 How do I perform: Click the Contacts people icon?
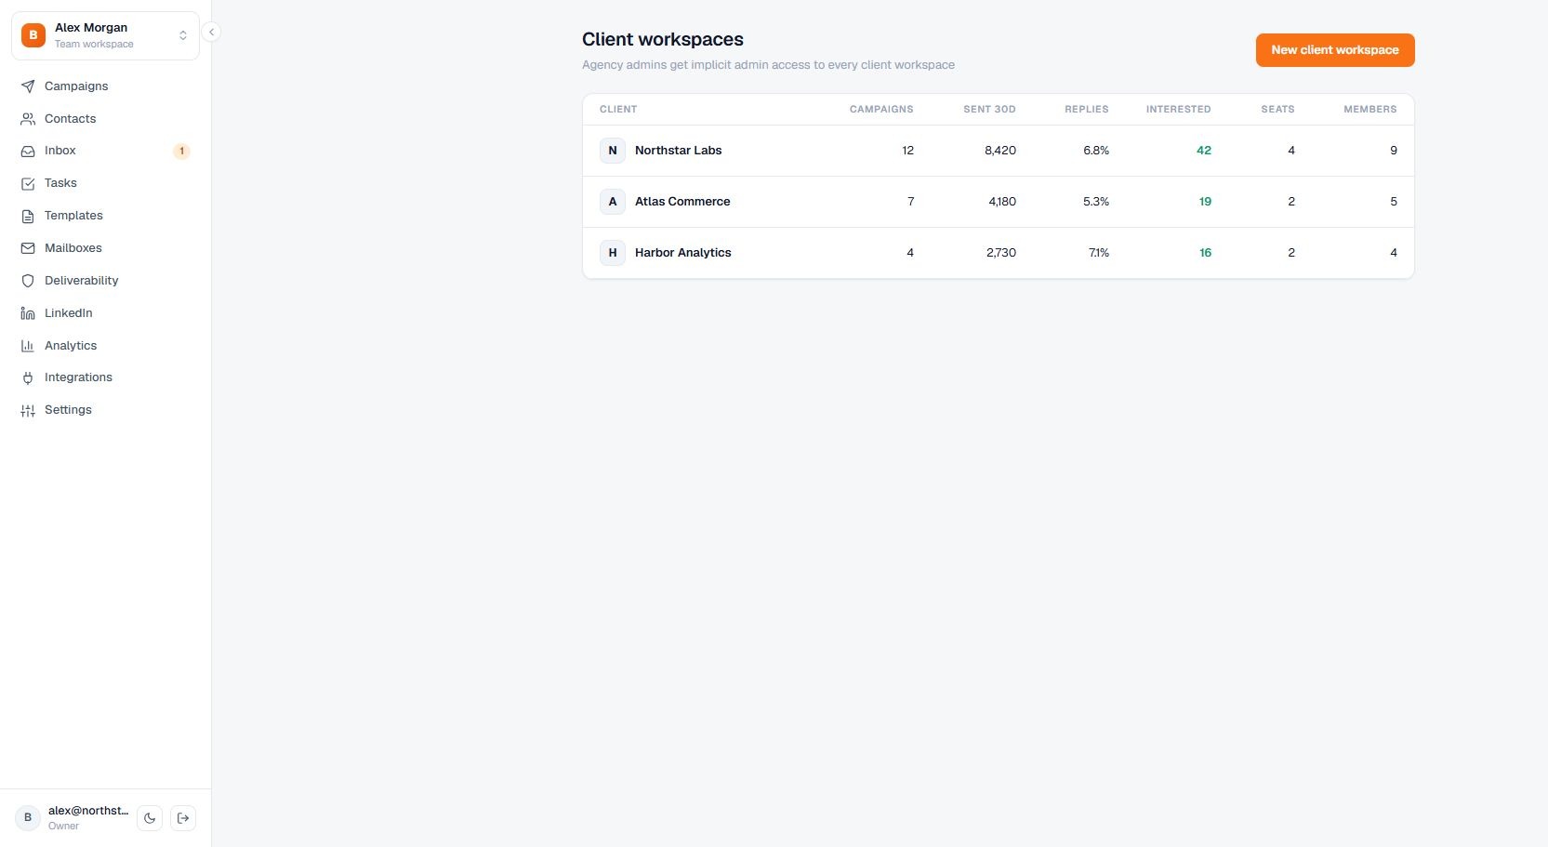pos(28,119)
